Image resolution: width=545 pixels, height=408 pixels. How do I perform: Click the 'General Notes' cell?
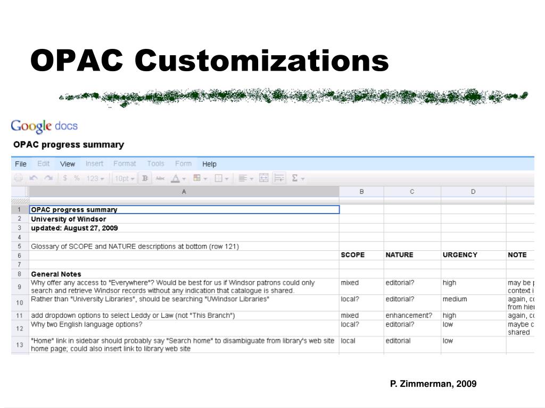184,274
